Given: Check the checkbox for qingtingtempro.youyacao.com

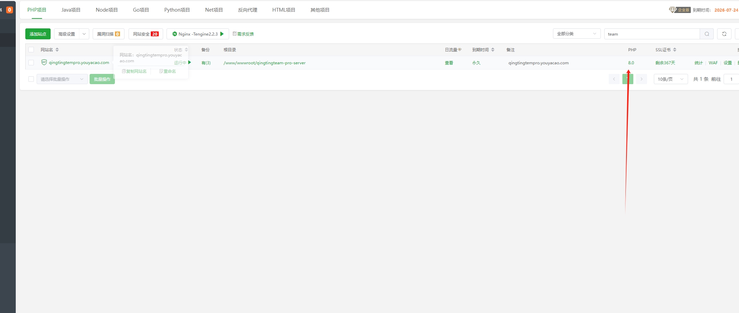Looking at the screenshot, I should pyautogui.click(x=31, y=63).
